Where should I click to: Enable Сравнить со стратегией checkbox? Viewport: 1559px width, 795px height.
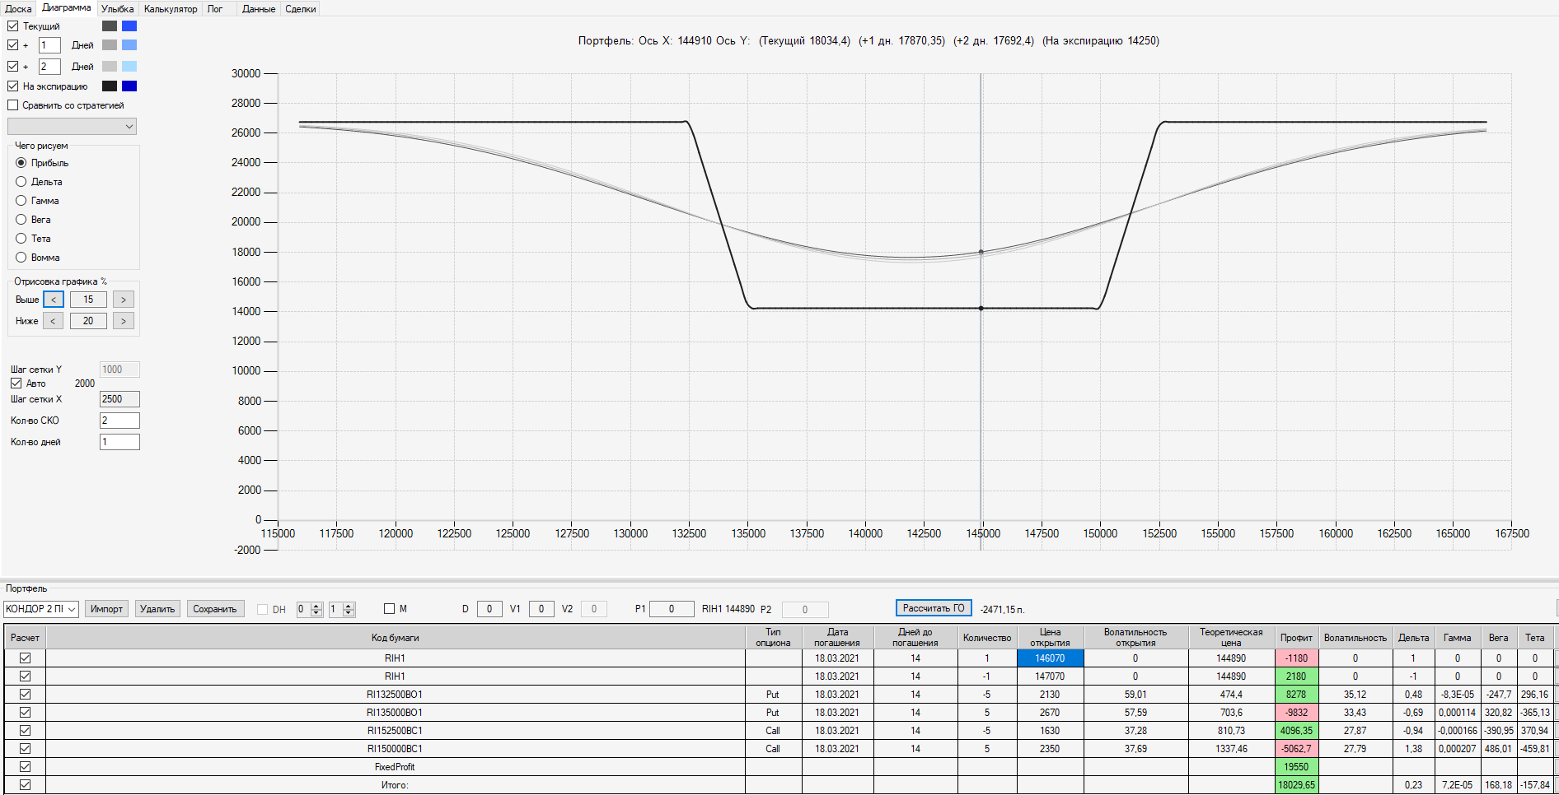12,105
